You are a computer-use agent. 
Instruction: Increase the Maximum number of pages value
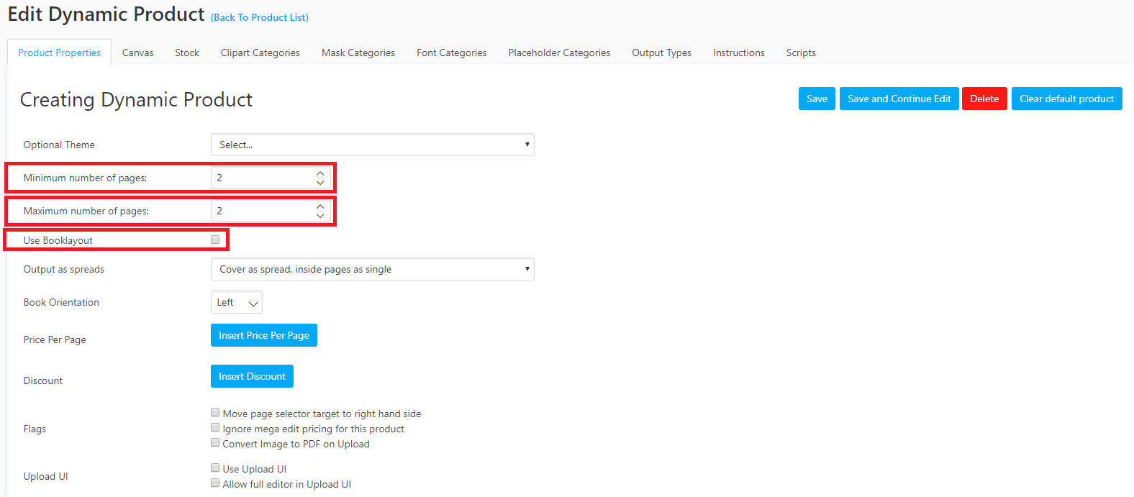pos(320,206)
